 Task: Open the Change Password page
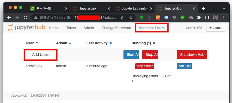(116, 28)
